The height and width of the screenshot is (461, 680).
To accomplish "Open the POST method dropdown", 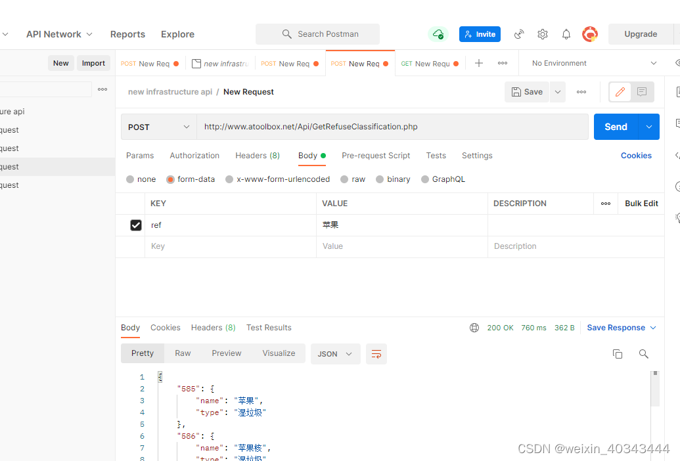I will point(158,126).
